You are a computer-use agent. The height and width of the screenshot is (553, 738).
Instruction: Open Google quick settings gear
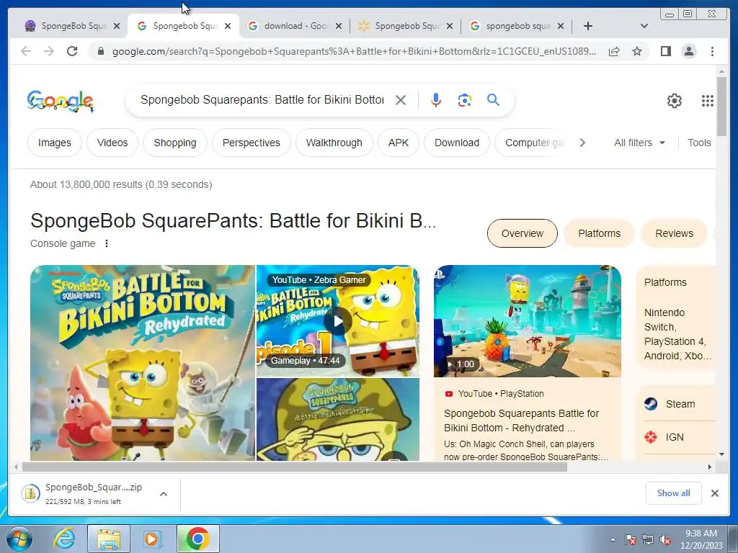pos(675,101)
